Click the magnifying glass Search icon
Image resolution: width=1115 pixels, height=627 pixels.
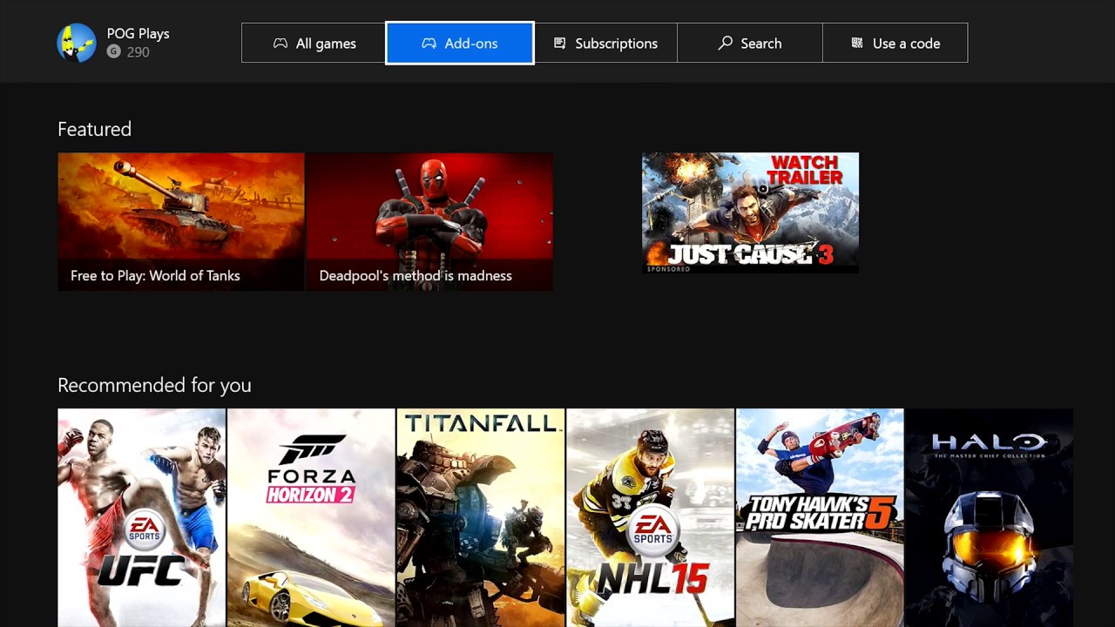pyautogui.click(x=725, y=43)
